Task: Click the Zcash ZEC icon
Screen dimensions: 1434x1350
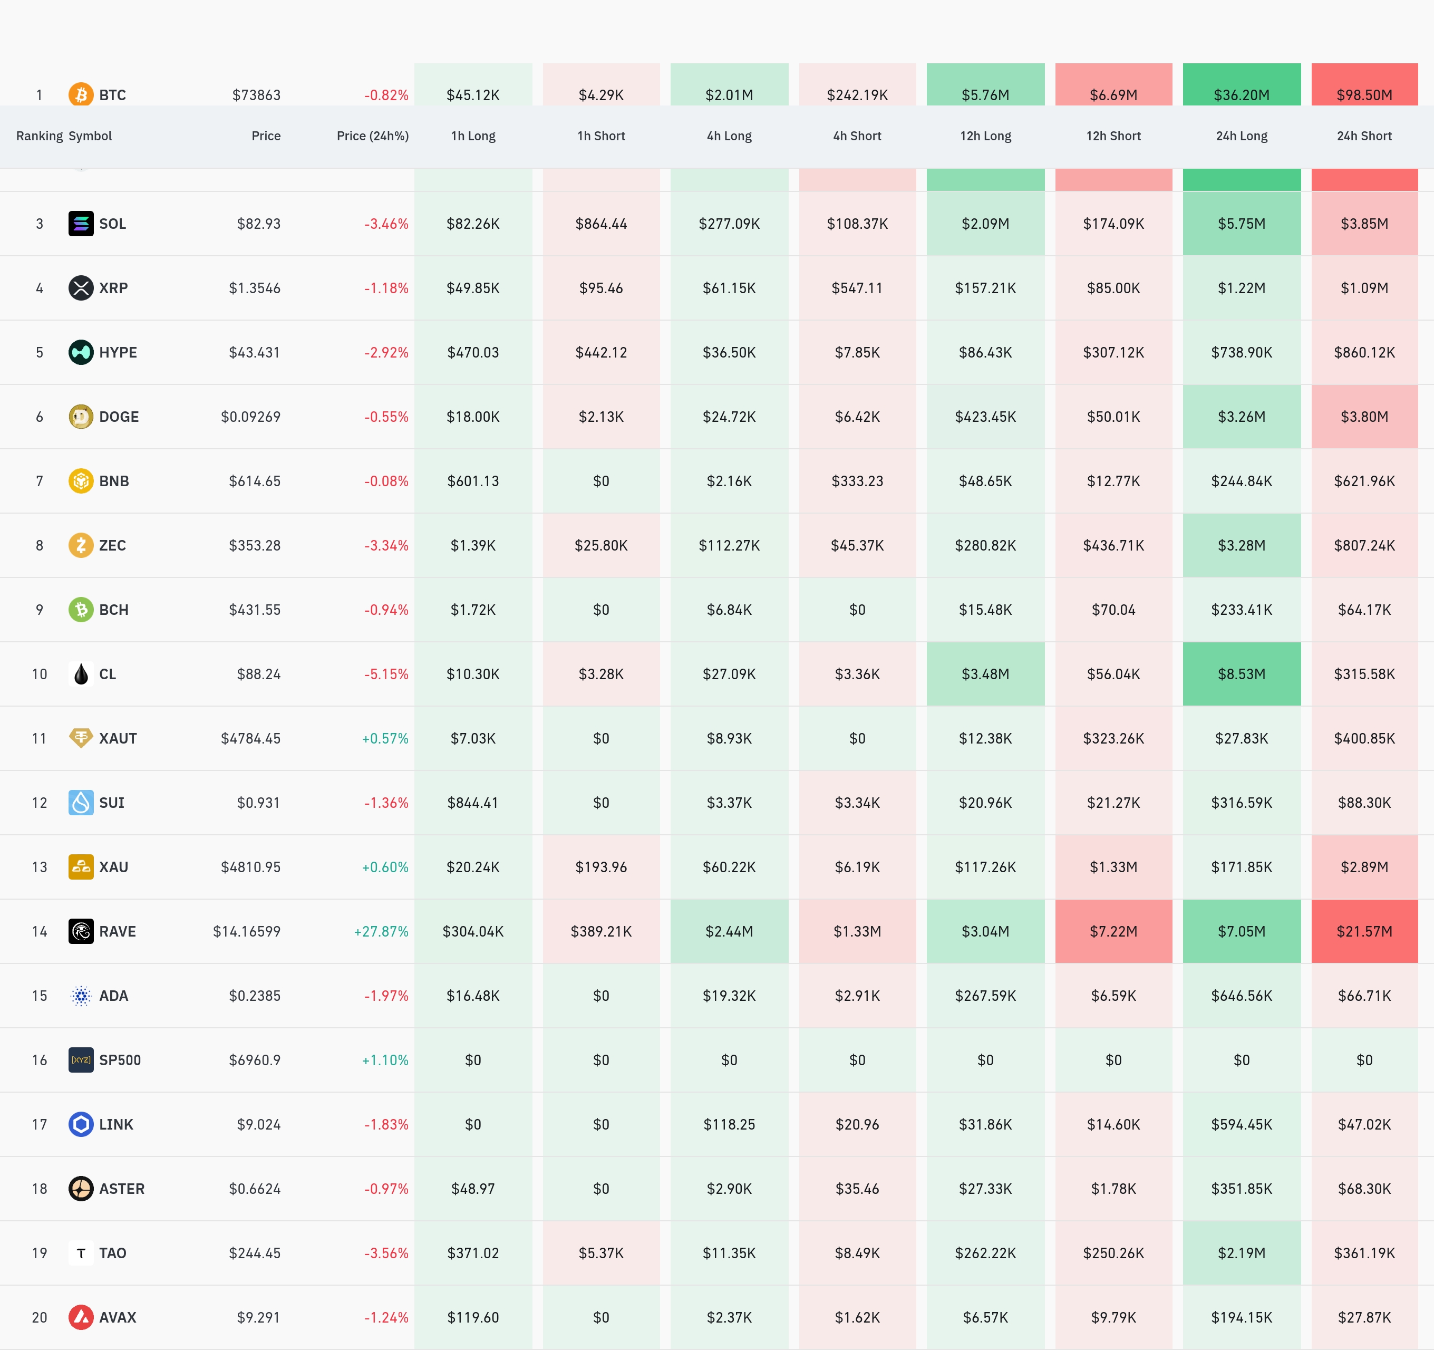Action: 81,545
